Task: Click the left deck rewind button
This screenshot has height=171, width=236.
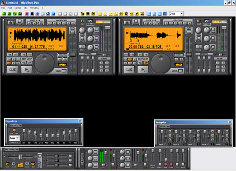Action: [x=23, y=55]
